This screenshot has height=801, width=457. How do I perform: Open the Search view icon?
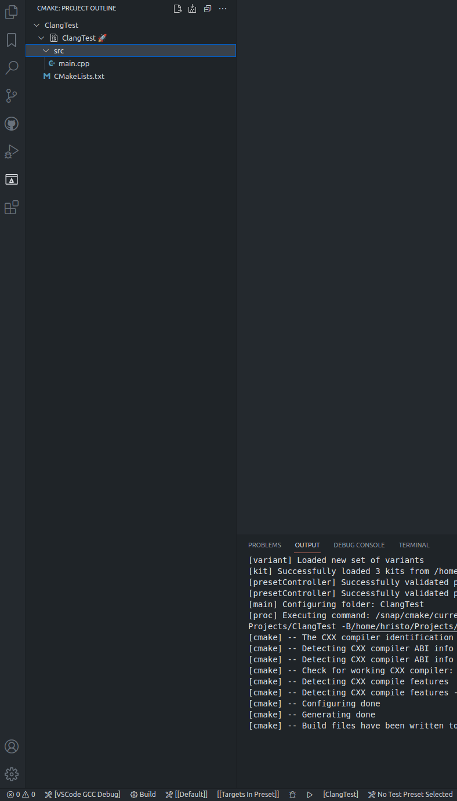[12, 68]
